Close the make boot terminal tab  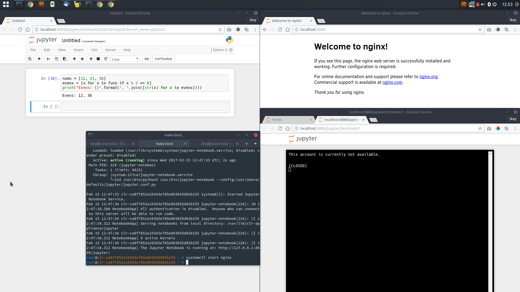point(185,144)
